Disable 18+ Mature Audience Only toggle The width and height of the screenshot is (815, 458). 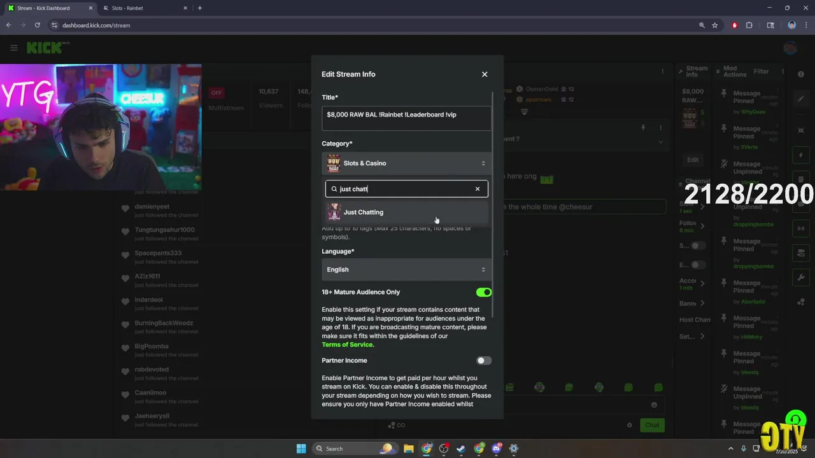point(484,293)
